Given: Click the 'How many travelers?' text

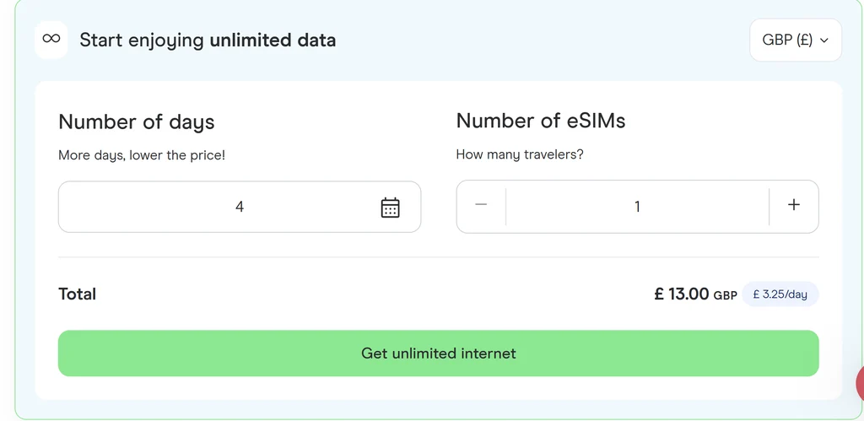Looking at the screenshot, I should pyautogui.click(x=520, y=155).
